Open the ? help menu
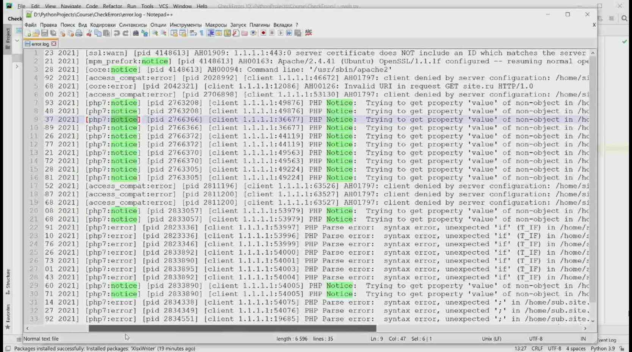632x352 pixels. click(x=297, y=25)
